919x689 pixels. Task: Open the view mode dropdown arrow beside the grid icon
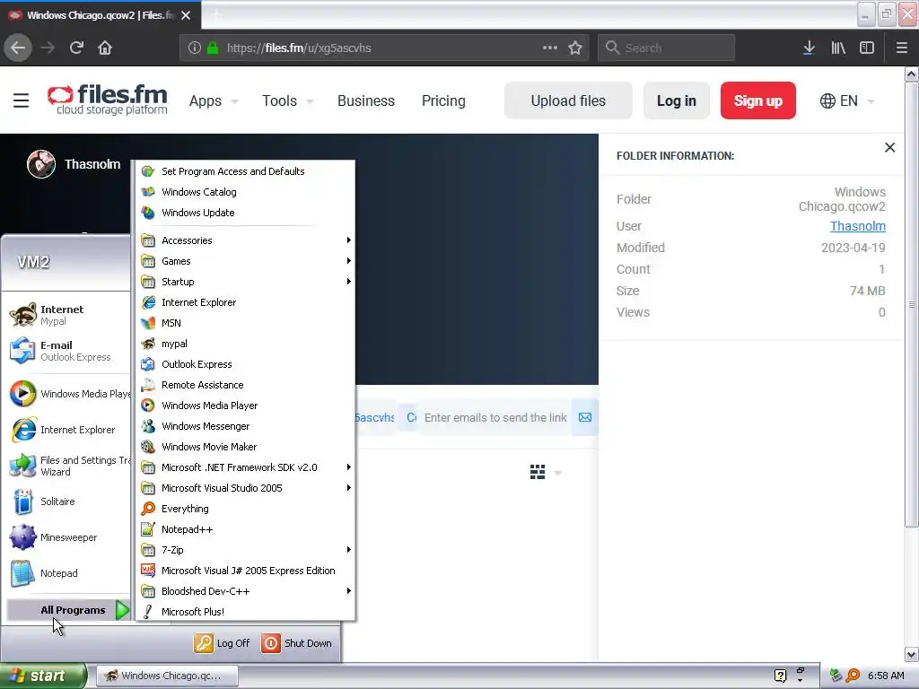point(558,472)
